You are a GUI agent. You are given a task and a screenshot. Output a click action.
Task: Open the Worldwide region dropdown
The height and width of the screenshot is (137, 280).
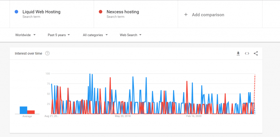pyautogui.click(x=25, y=35)
